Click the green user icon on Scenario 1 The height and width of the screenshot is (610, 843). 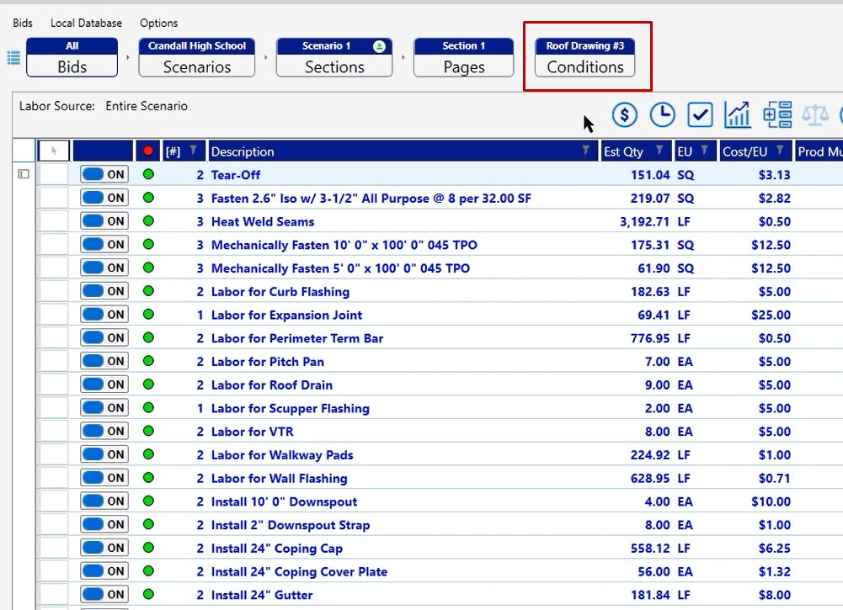379,46
